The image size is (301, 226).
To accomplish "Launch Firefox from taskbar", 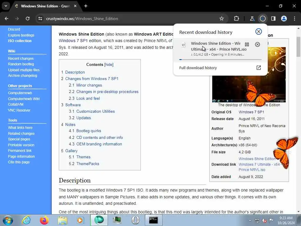I will [x=44, y=220].
